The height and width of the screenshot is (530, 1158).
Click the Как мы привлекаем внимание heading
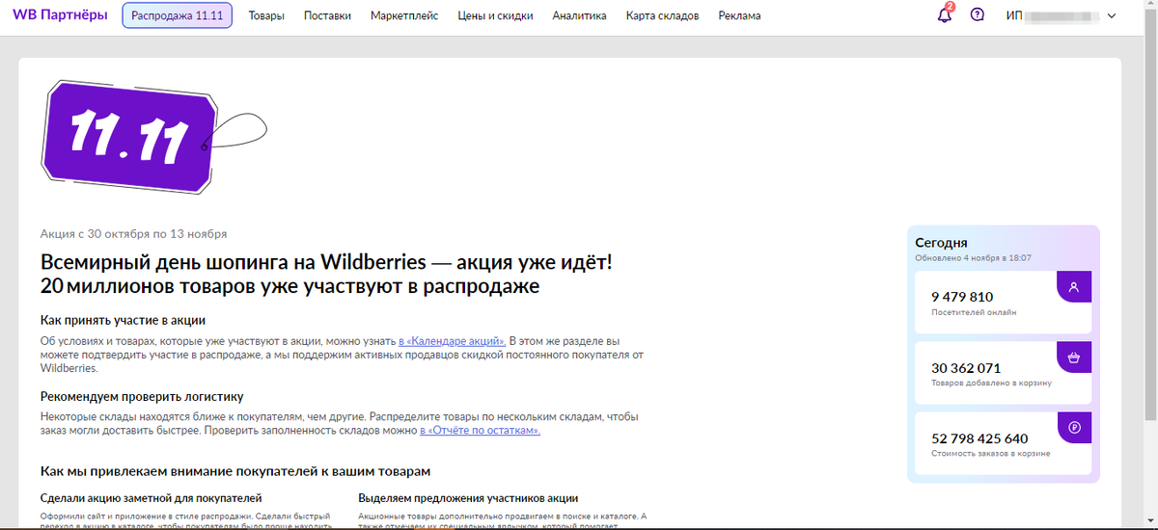(235, 471)
